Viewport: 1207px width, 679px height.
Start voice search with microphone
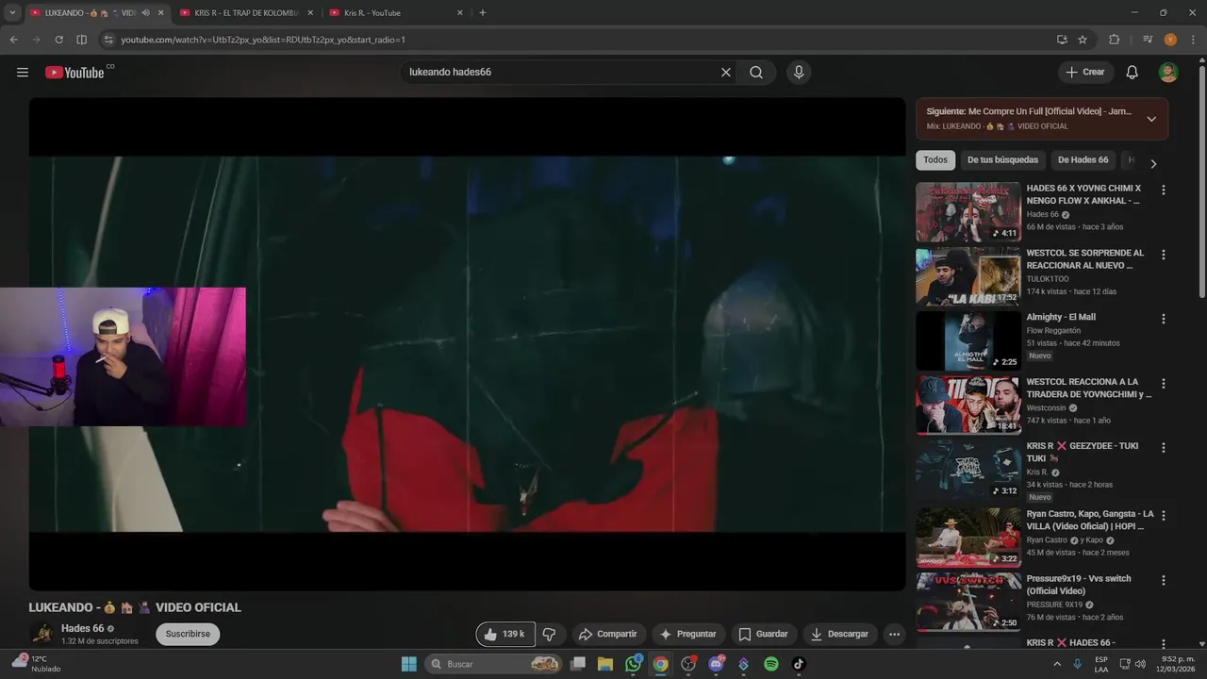[x=799, y=73]
